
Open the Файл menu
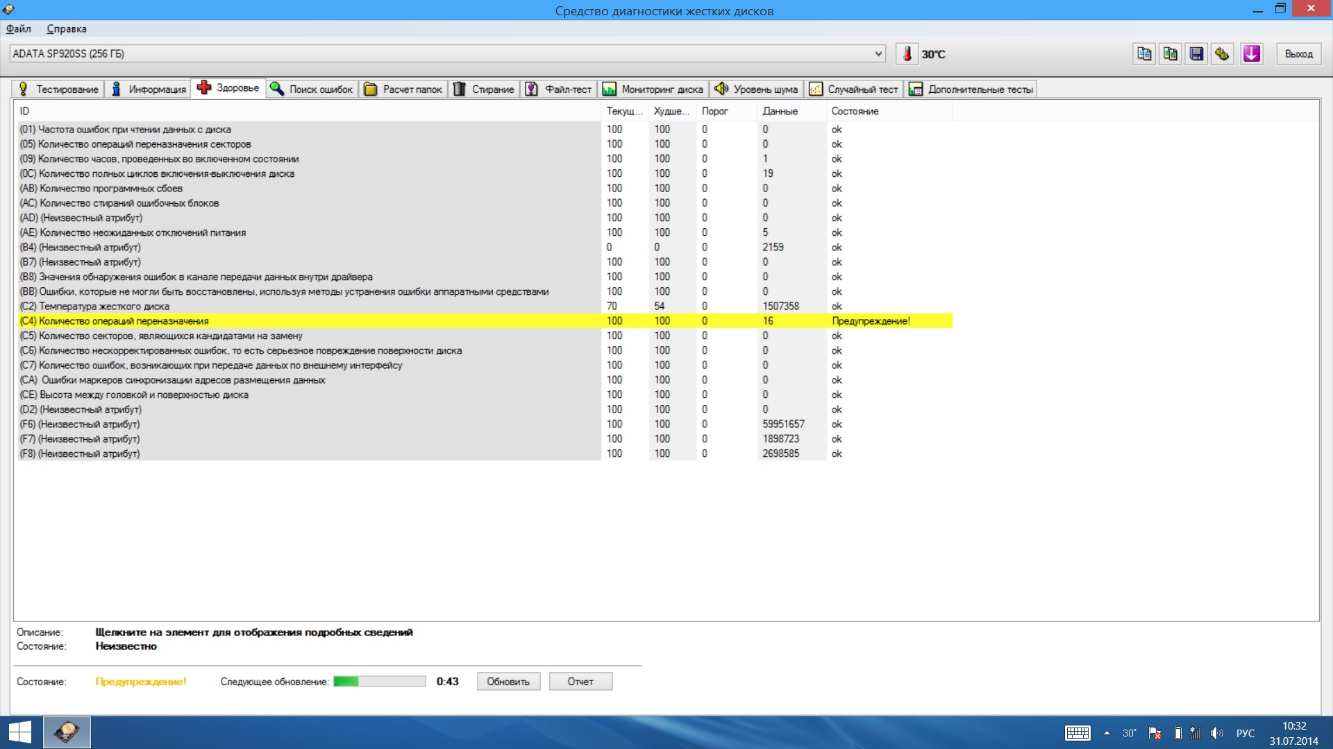[x=19, y=28]
